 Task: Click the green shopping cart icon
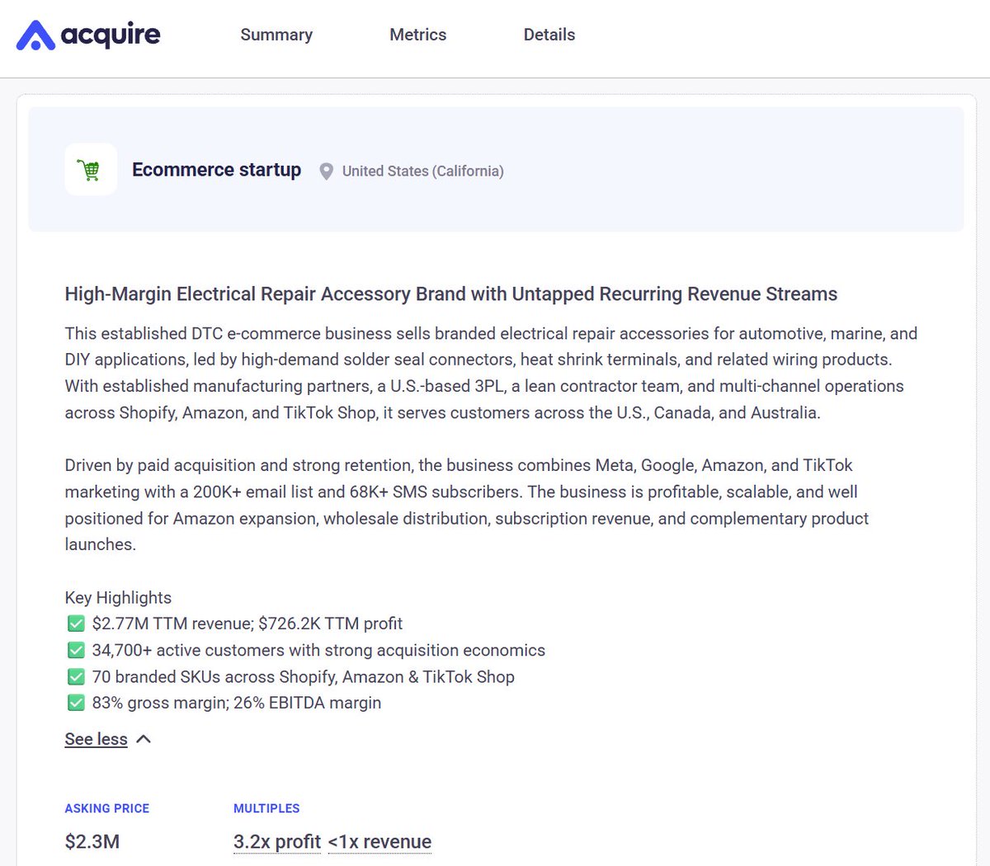point(91,170)
